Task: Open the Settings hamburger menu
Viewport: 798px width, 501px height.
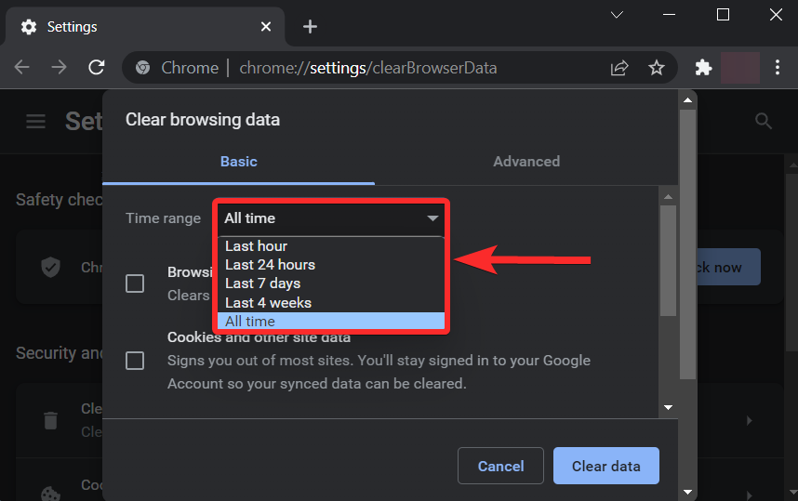Action: click(35, 122)
